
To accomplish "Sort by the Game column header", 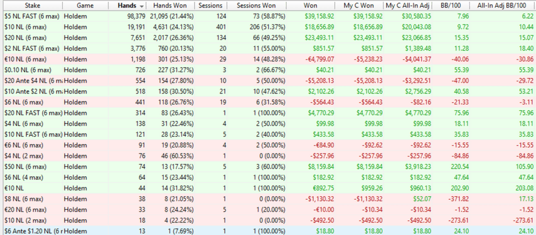I will pyautogui.click(x=85, y=6).
